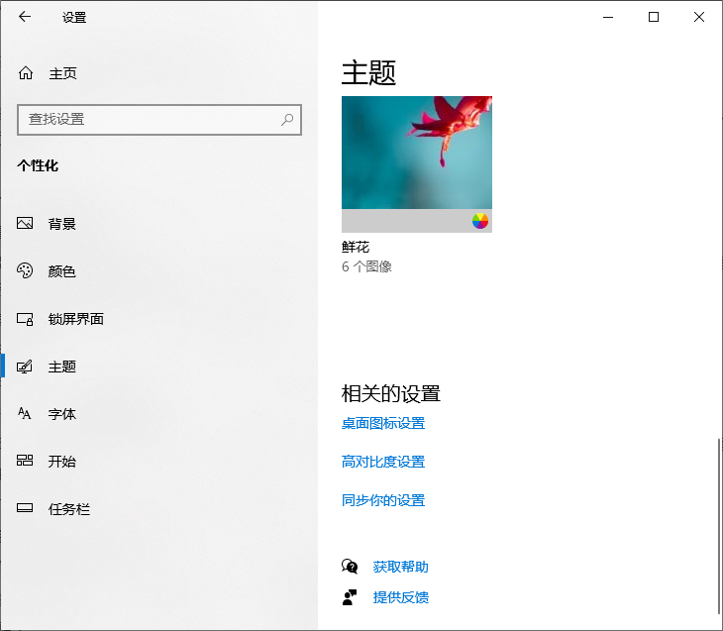Click the 开始 start tiles icon
This screenshot has height=631, width=723.
[x=25, y=461]
